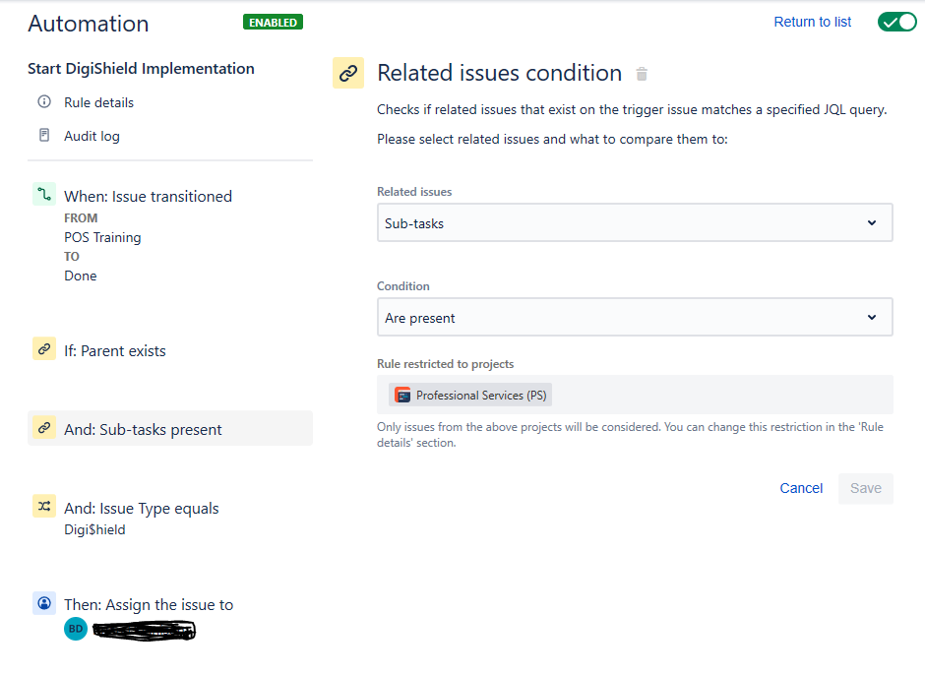Viewport: 925px width, 675px height.
Task: Click the POS Training status text
Action: (x=102, y=237)
